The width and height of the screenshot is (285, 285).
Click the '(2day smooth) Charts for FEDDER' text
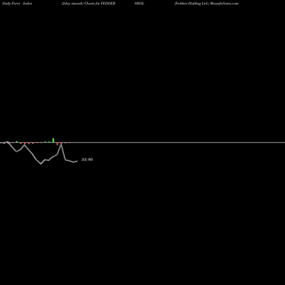click(88, 3)
